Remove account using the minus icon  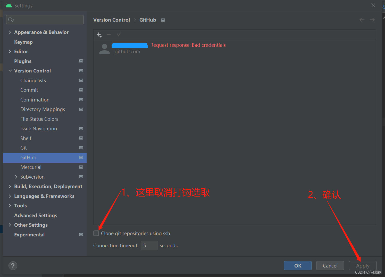(109, 34)
